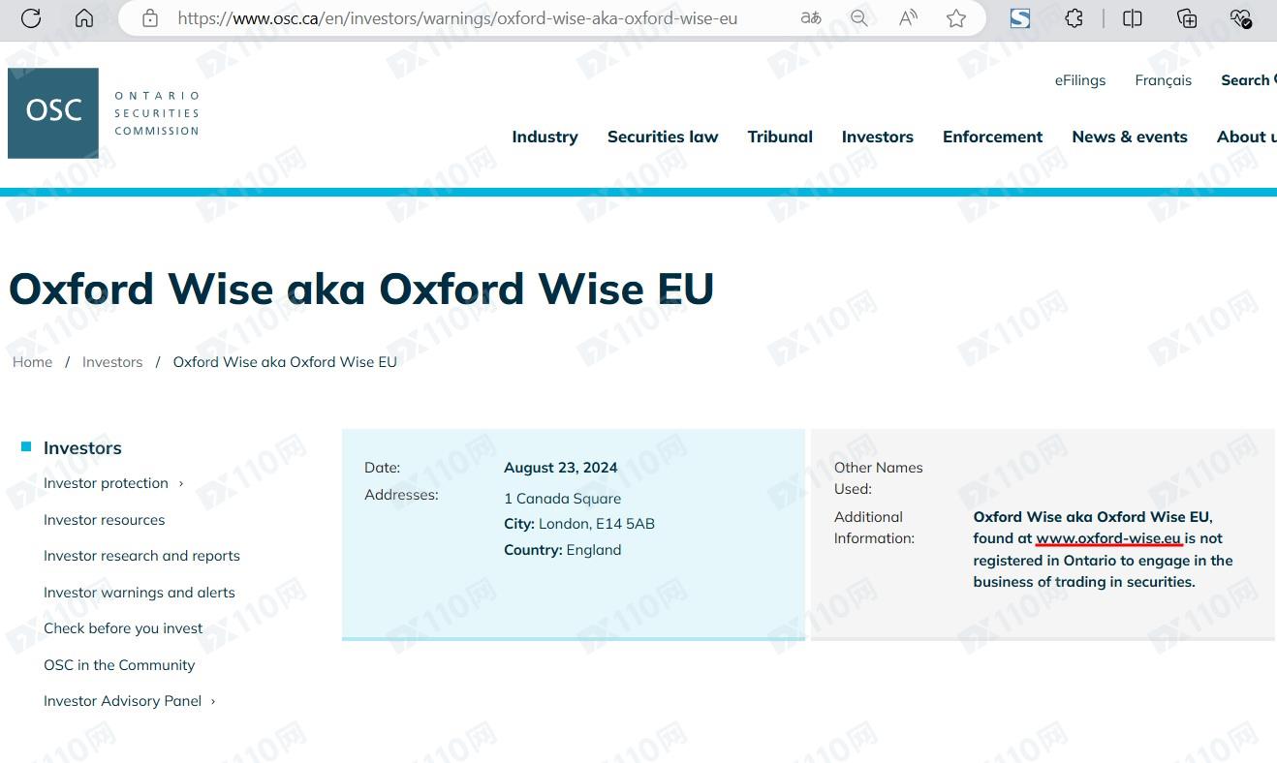The image size is (1277, 763).
Task: Open browser essentials heart icon
Action: point(1240,17)
